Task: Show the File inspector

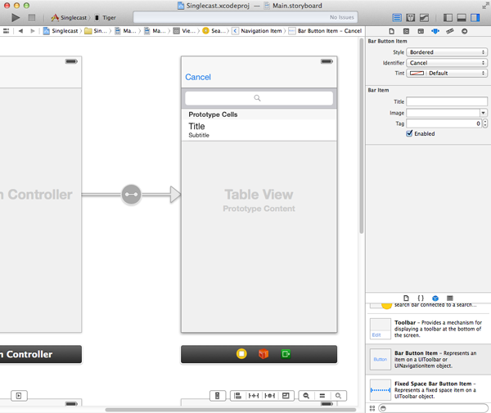Action: tap(391, 31)
